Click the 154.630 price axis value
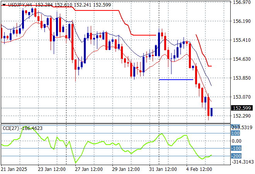The width and height of the screenshot is (255, 174). (242, 59)
